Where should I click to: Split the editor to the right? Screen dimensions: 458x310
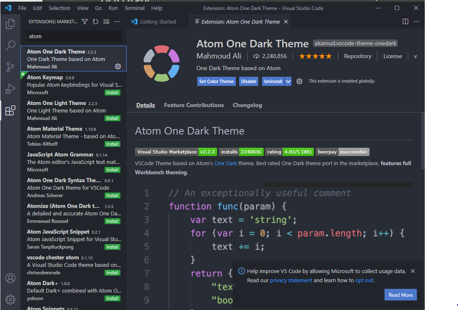coord(405,21)
